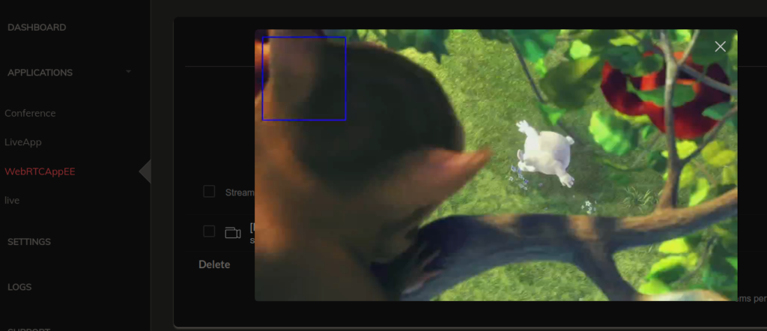Open the Applications menu item
This screenshot has height=331, width=767.
[40, 73]
